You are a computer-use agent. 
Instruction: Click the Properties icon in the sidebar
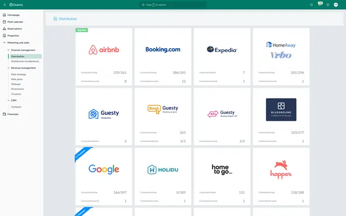click(4, 36)
